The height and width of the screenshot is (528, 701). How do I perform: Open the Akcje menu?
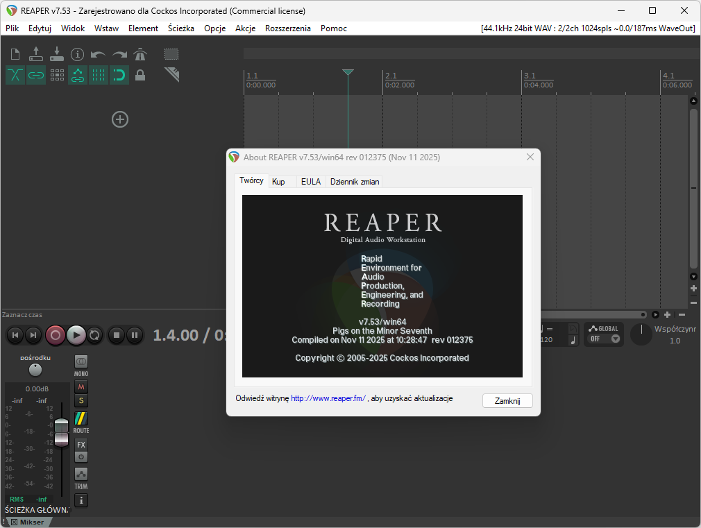coord(246,28)
